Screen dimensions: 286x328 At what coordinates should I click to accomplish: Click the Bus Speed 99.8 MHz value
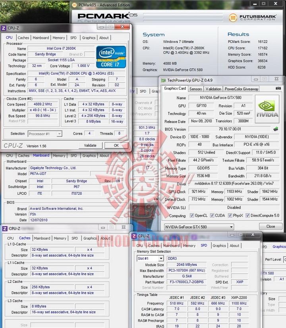[43, 116]
